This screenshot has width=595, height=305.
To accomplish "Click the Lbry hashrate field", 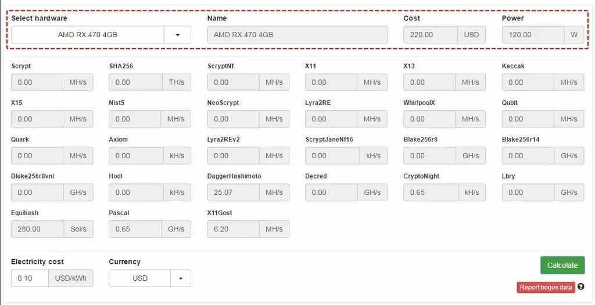I will [x=529, y=193].
